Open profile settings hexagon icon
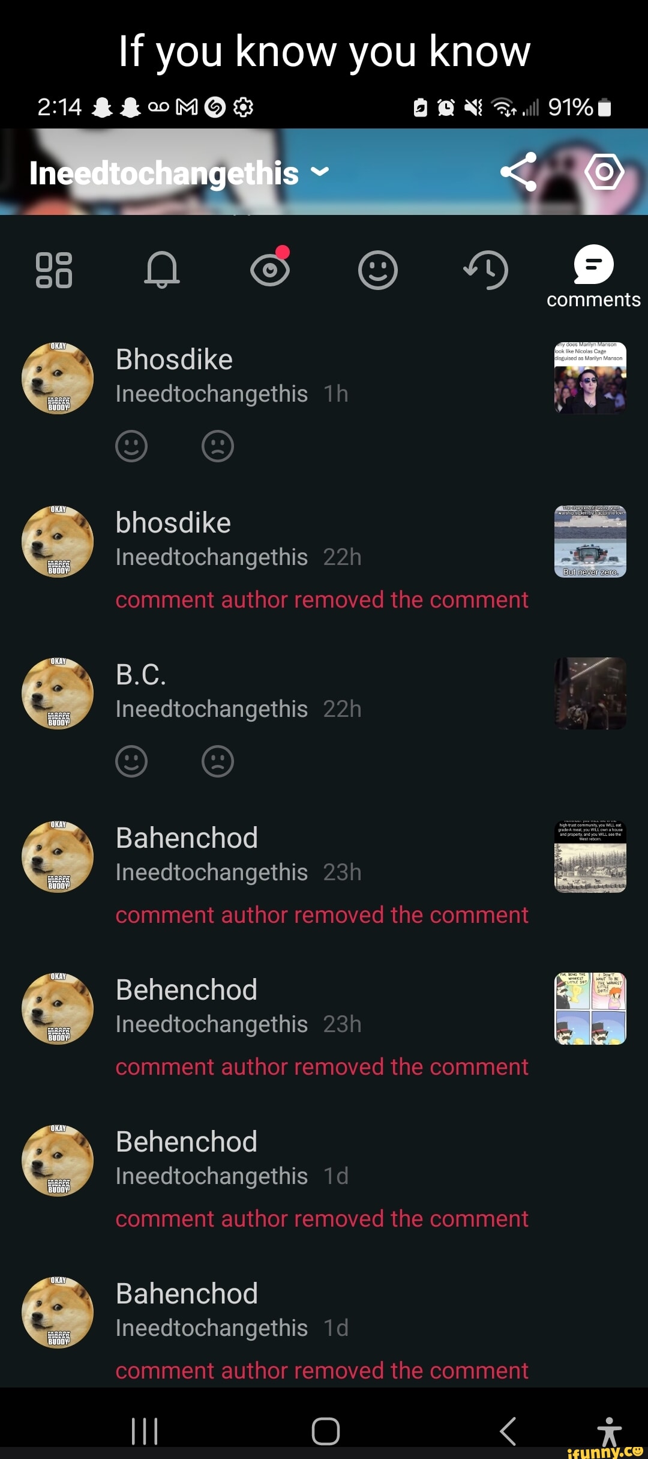 click(604, 172)
